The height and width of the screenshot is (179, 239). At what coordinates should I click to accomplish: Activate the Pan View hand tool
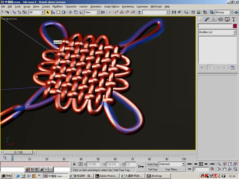(224, 169)
